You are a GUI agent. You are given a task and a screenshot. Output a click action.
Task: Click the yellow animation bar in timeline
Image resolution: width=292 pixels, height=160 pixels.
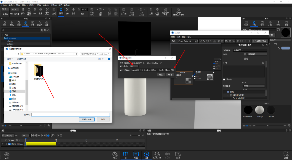click(x=41, y=144)
